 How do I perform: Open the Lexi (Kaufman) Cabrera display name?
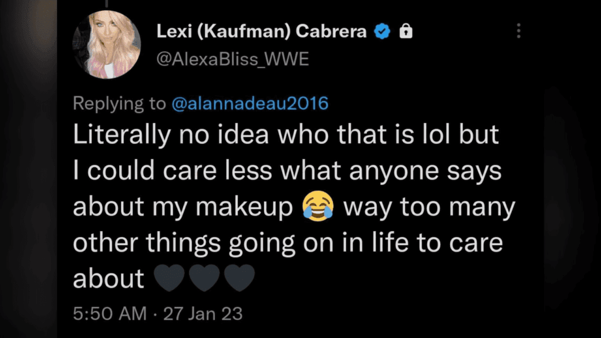tap(261, 32)
